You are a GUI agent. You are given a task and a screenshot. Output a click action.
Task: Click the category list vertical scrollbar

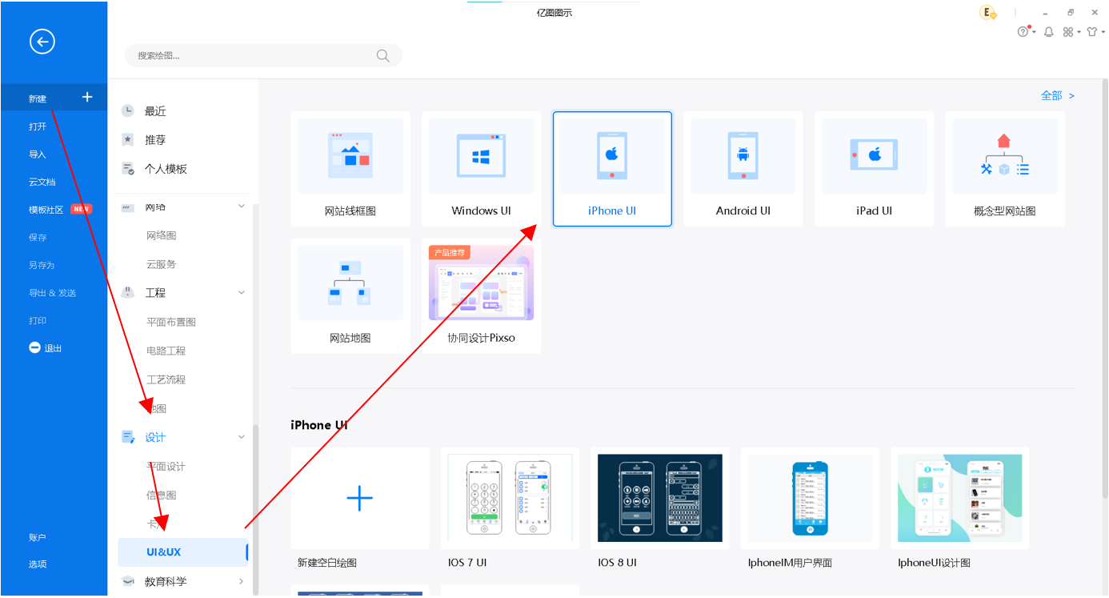pyautogui.click(x=255, y=508)
